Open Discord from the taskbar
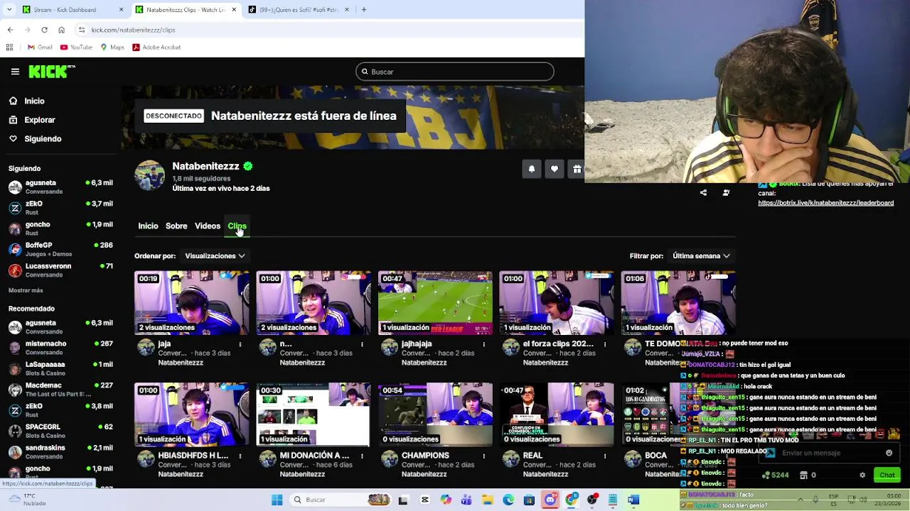 [550, 500]
